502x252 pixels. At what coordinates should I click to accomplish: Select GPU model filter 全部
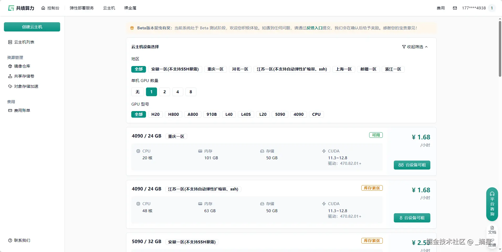[x=139, y=114]
